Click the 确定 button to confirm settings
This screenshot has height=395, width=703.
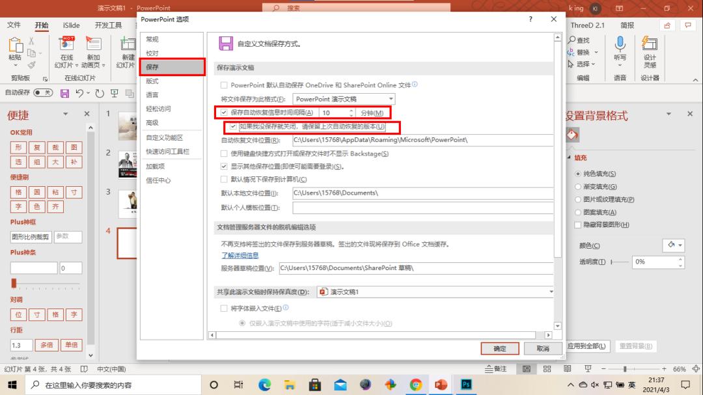499,349
